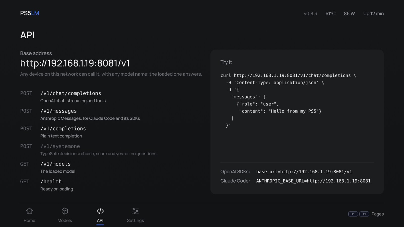The height and width of the screenshot is (227, 404).
Task: Click the 61°C temperature reading
Action: (330, 14)
